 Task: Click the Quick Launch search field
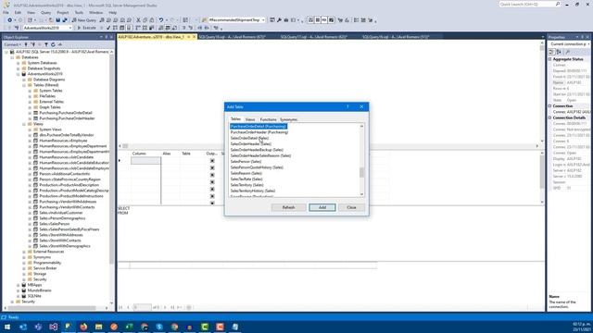pyautogui.click(x=530, y=4)
